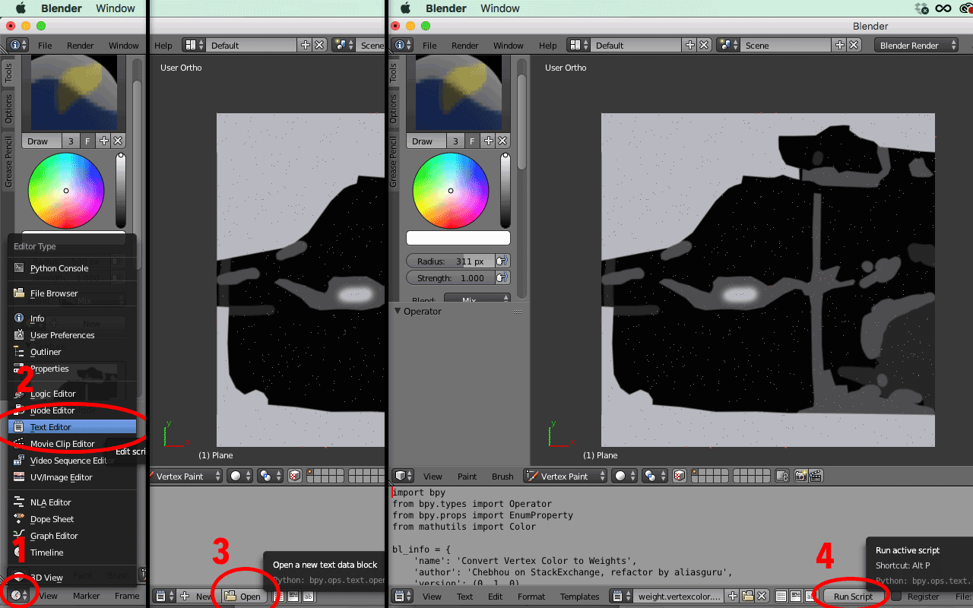Viewport: 973px width, 608px height.
Task: Click brightness value slider beside right color wheel
Action: click(506, 190)
